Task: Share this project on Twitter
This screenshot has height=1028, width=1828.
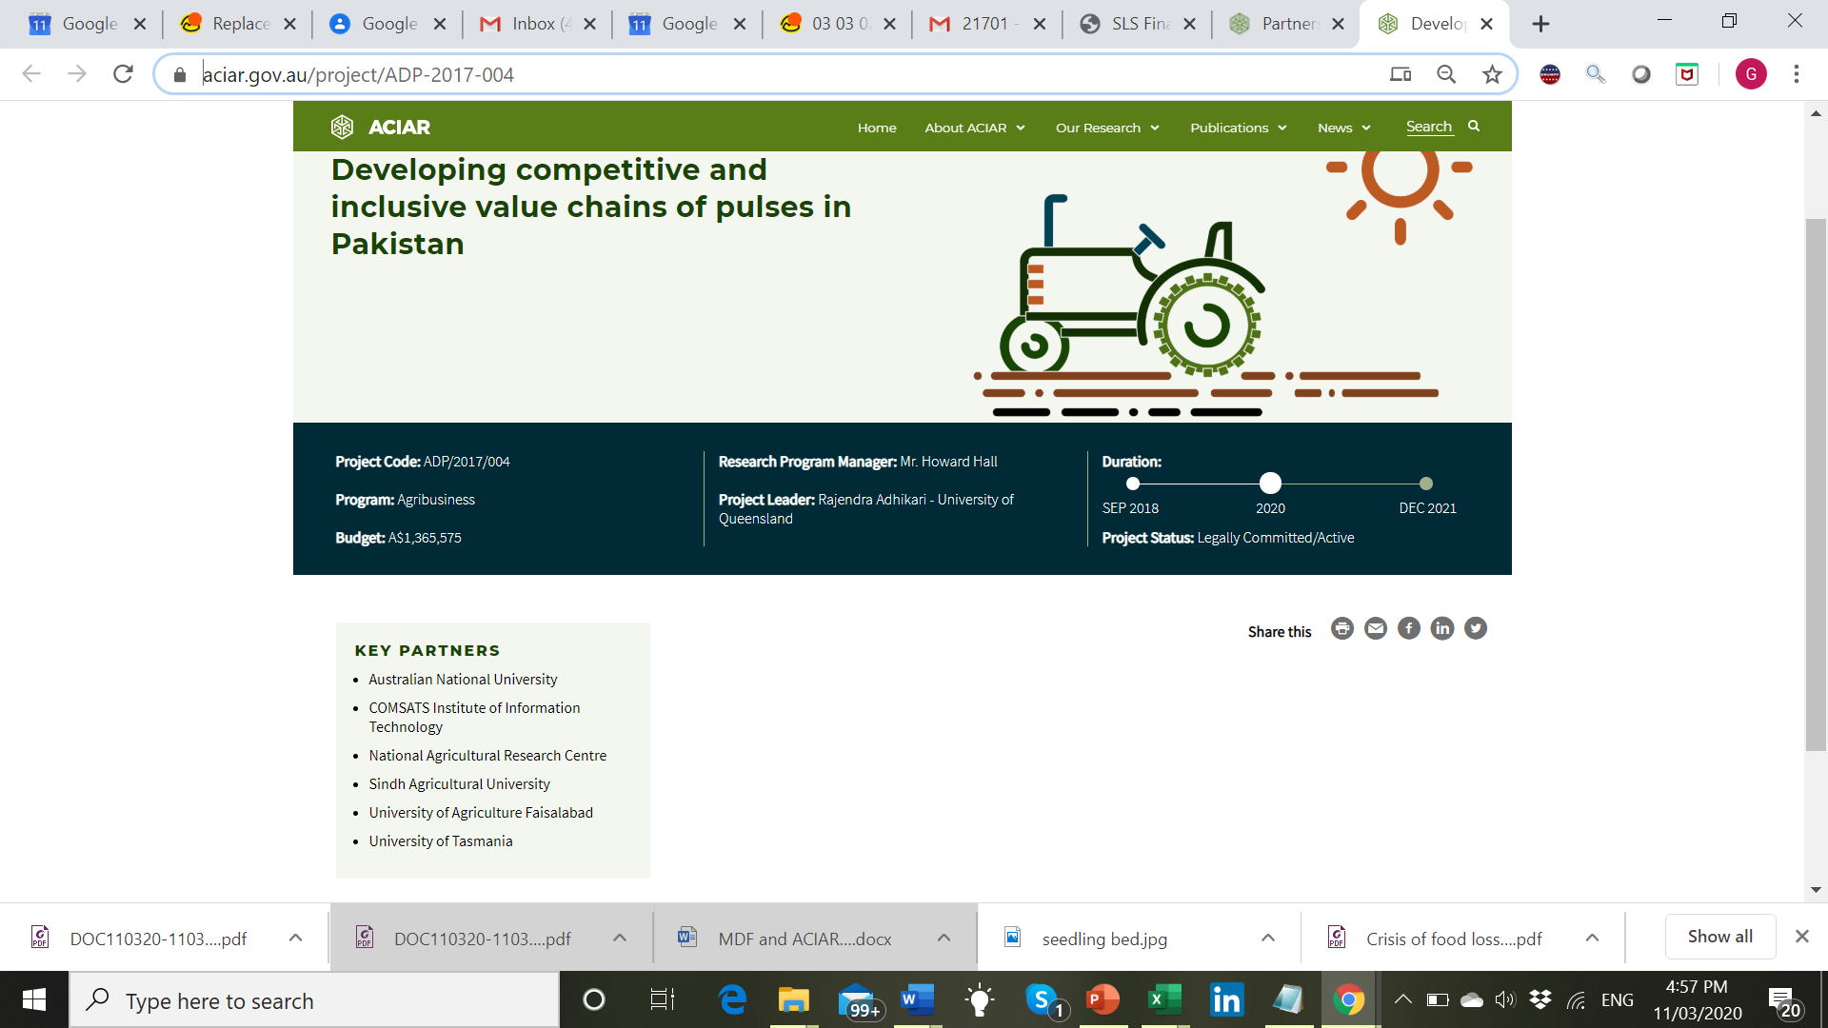Action: [1476, 628]
